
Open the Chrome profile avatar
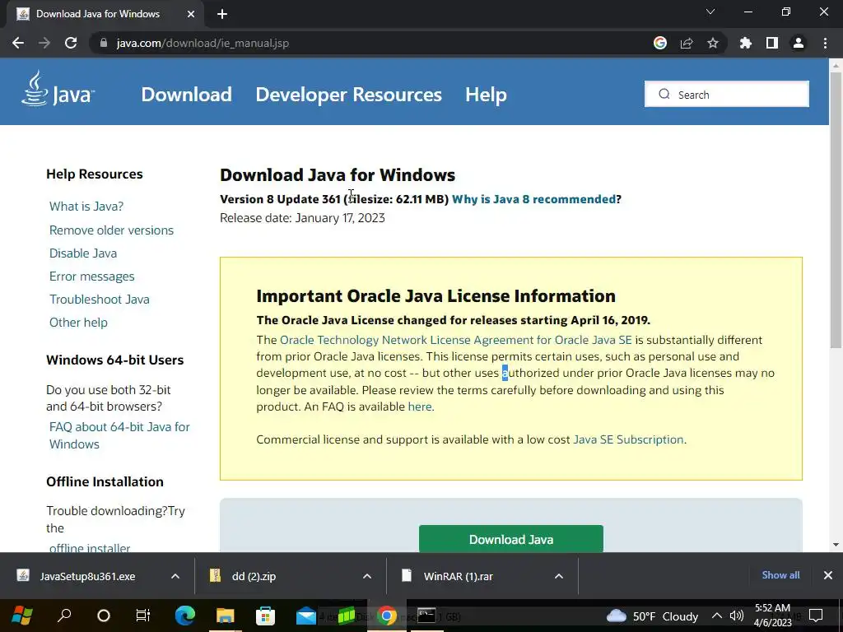point(799,43)
